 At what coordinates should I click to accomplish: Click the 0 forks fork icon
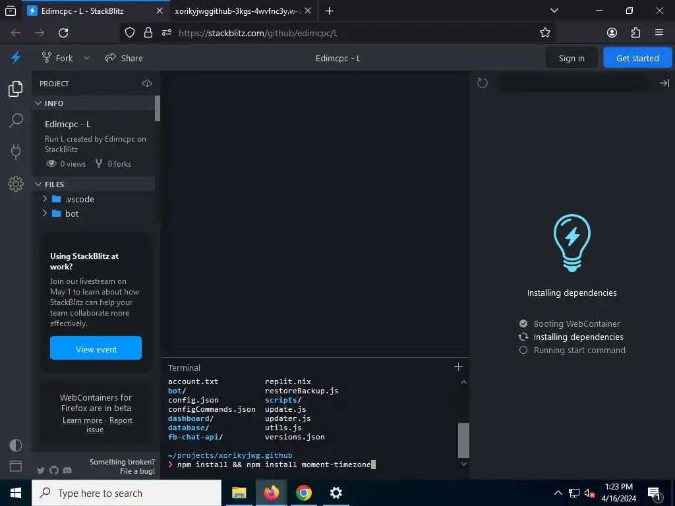point(99,163)
